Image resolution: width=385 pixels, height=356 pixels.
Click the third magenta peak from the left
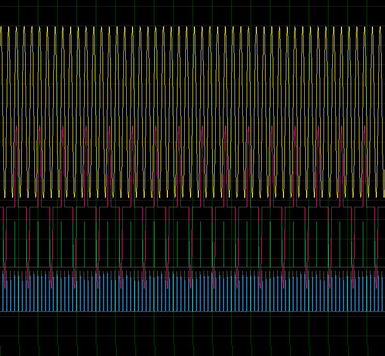point(63,127)
